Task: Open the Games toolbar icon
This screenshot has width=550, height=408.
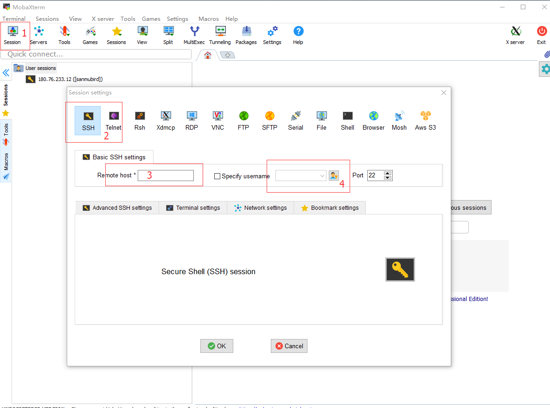Action: coord(90,35)
